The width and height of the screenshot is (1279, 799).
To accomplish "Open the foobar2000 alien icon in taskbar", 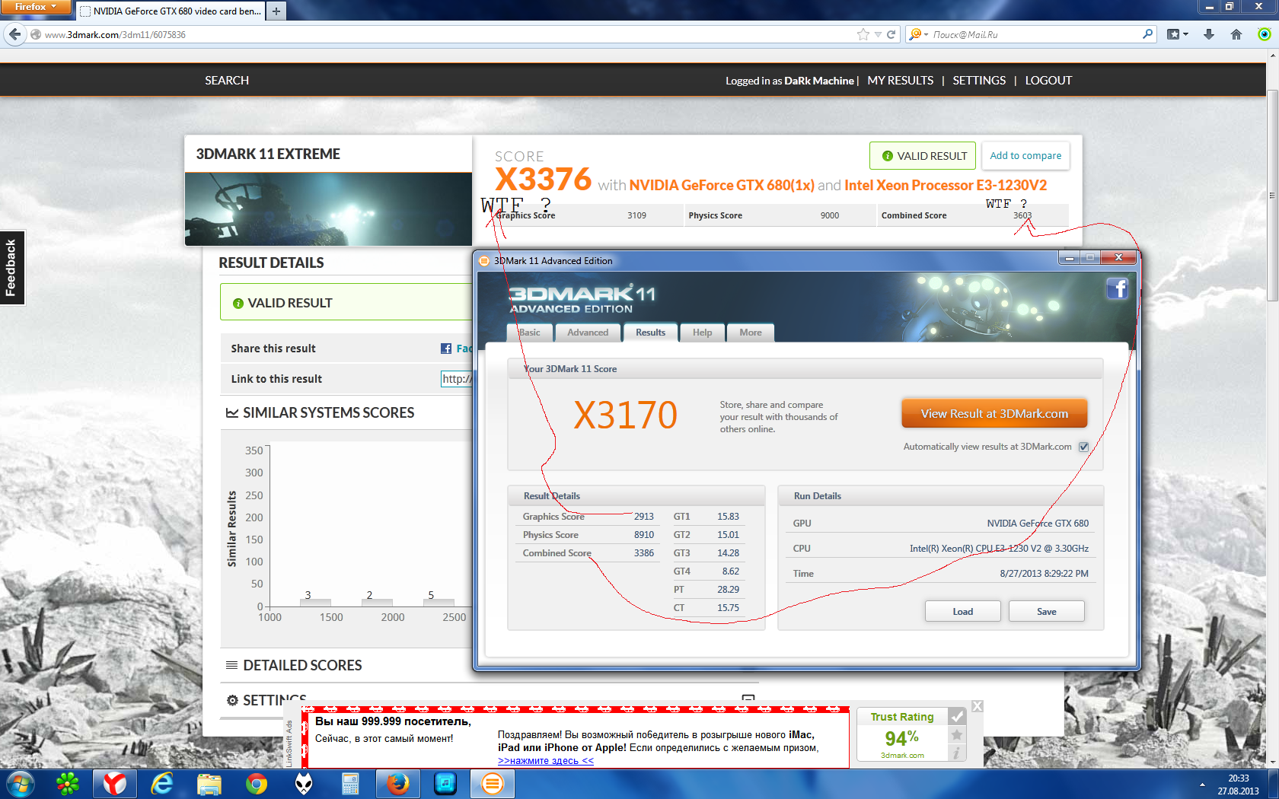I will pos(304,784).
